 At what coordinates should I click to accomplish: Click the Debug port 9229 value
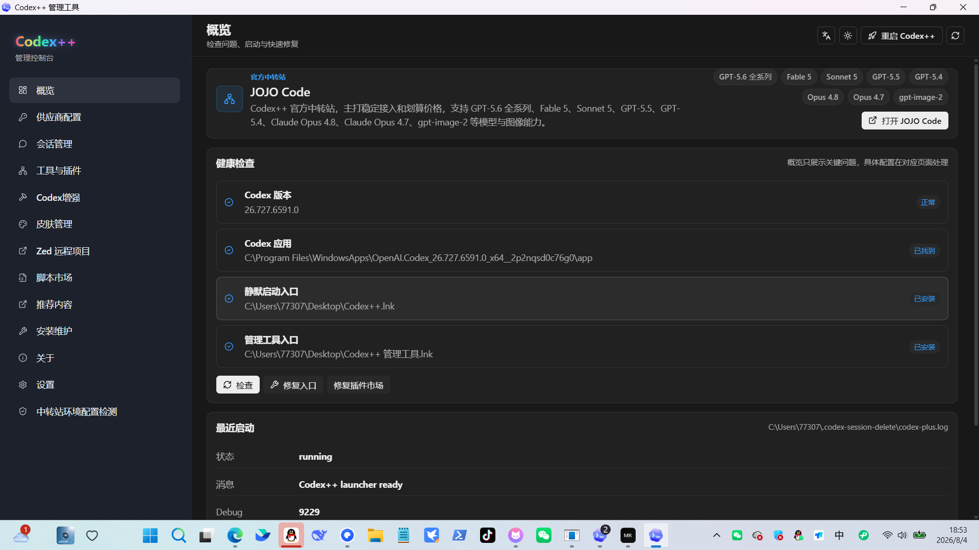(x=309, y=512)
